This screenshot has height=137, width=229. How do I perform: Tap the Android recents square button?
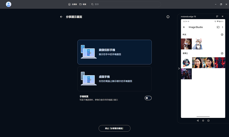(x=208, y=121)
